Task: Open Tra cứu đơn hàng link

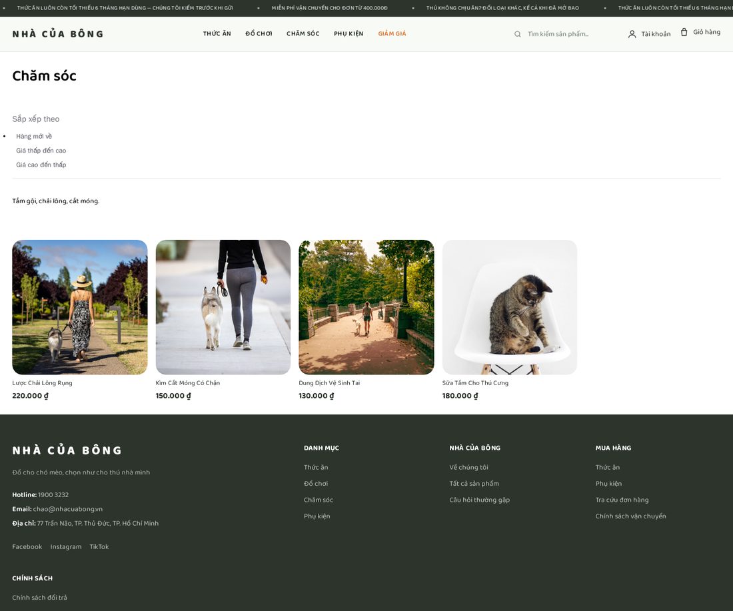Action: (622, 500)
